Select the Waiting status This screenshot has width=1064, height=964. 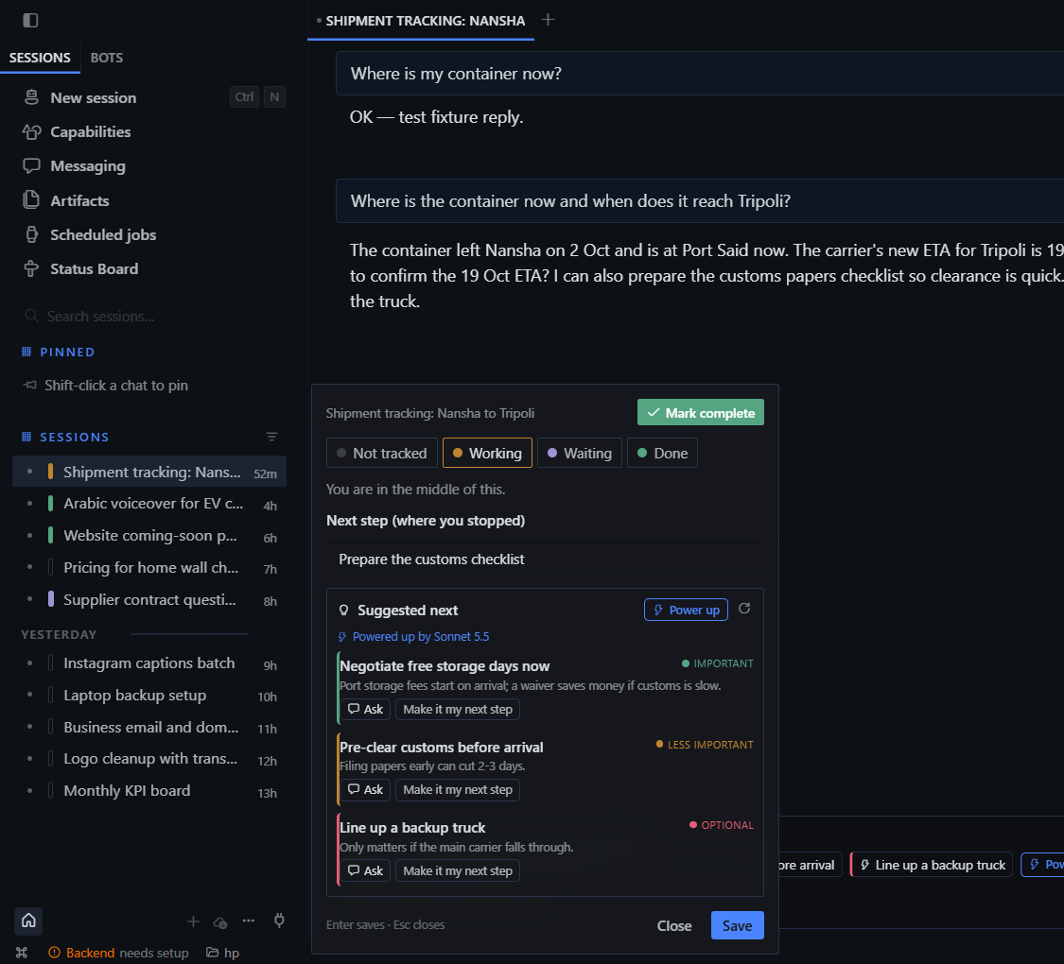[580, 453]
